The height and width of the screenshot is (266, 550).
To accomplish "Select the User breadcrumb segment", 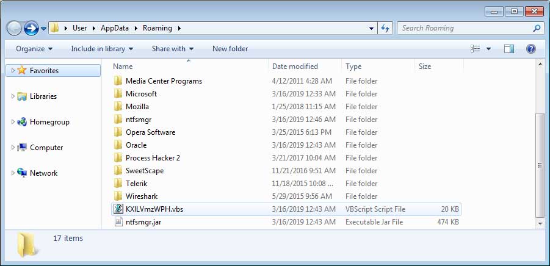I will pos(79,28).
